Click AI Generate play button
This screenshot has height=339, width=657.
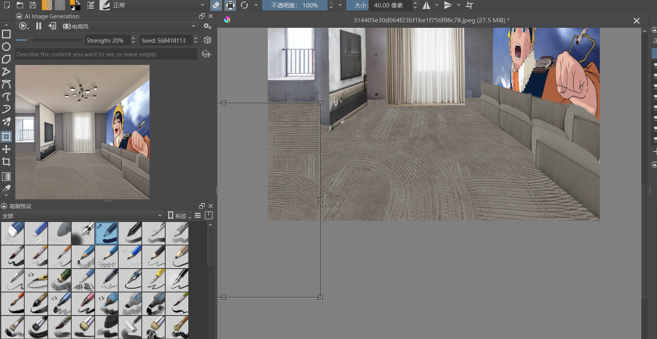[x=23, y=26]
